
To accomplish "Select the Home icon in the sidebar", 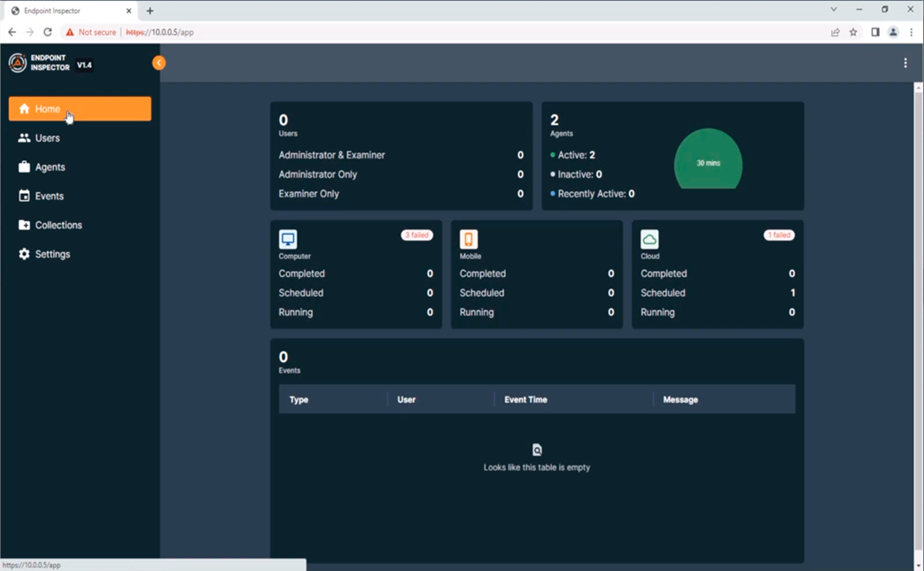I will pyautogui.click(x=24, y=109).
